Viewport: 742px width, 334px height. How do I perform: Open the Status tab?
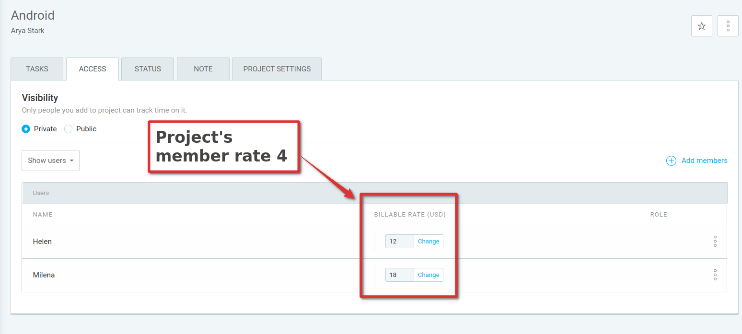148,69
